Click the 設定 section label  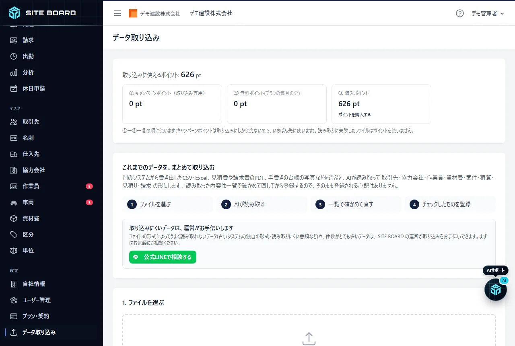[14, 270]
